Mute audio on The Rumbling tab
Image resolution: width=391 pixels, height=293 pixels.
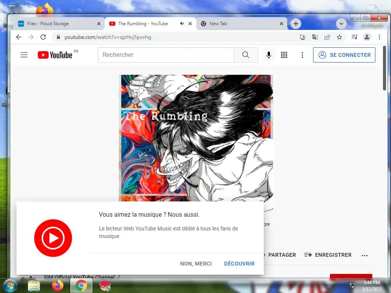pos(182,23)
